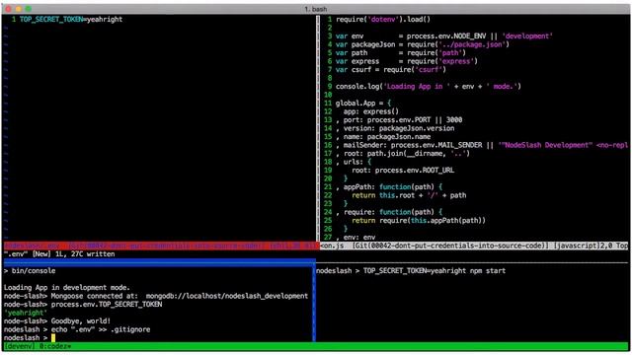The height and width of the screenshot is (355, 632).
Task: Click the '.env [New] 1L, 27C written' message
Action: click(59, 254)
